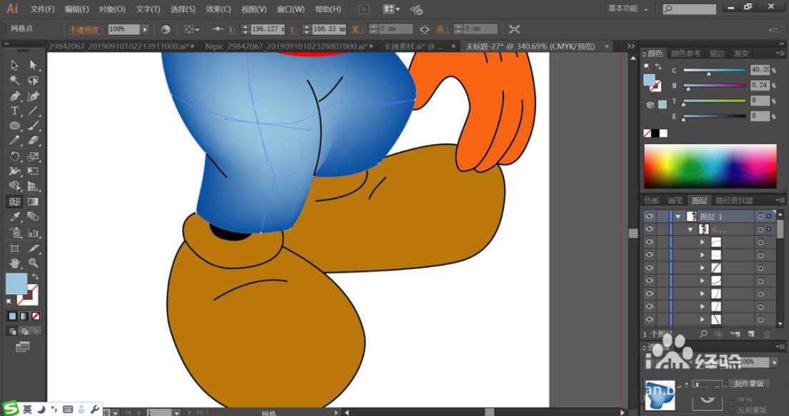789x416 pixels.
Task: Switch to the 卡通素材.ai document tab
Action: click(413, 46)
